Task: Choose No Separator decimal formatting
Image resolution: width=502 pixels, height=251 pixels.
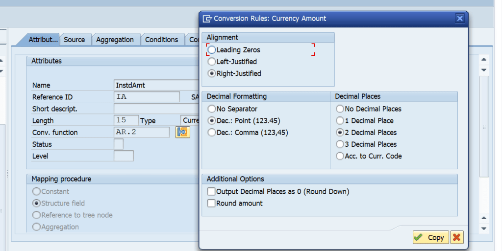Action: click(x=212, y=109)
